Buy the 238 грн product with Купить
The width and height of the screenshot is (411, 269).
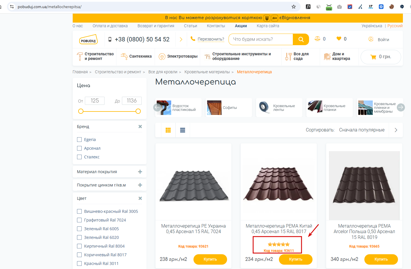(210, 259)
